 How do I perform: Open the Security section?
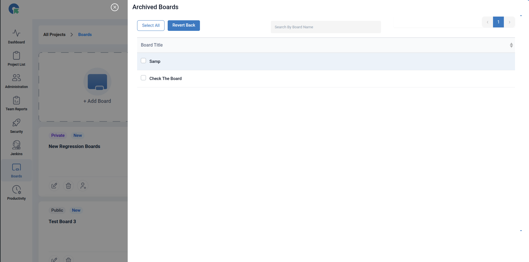coord(16,126)
